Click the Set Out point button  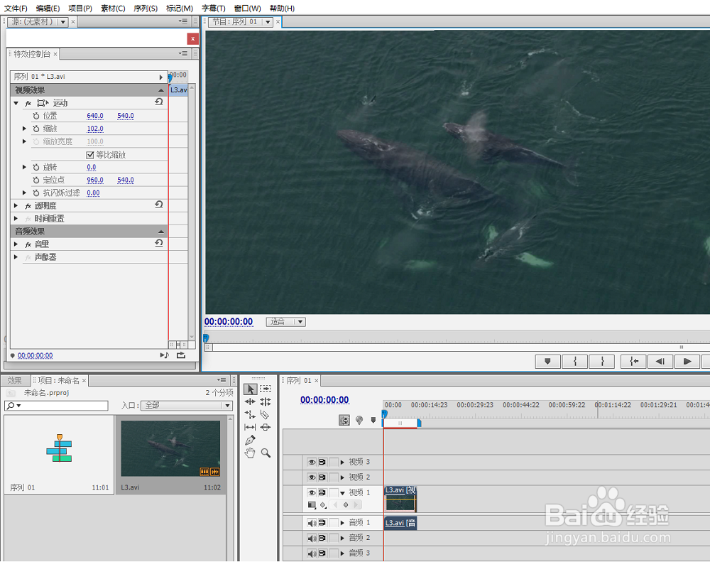602,361
